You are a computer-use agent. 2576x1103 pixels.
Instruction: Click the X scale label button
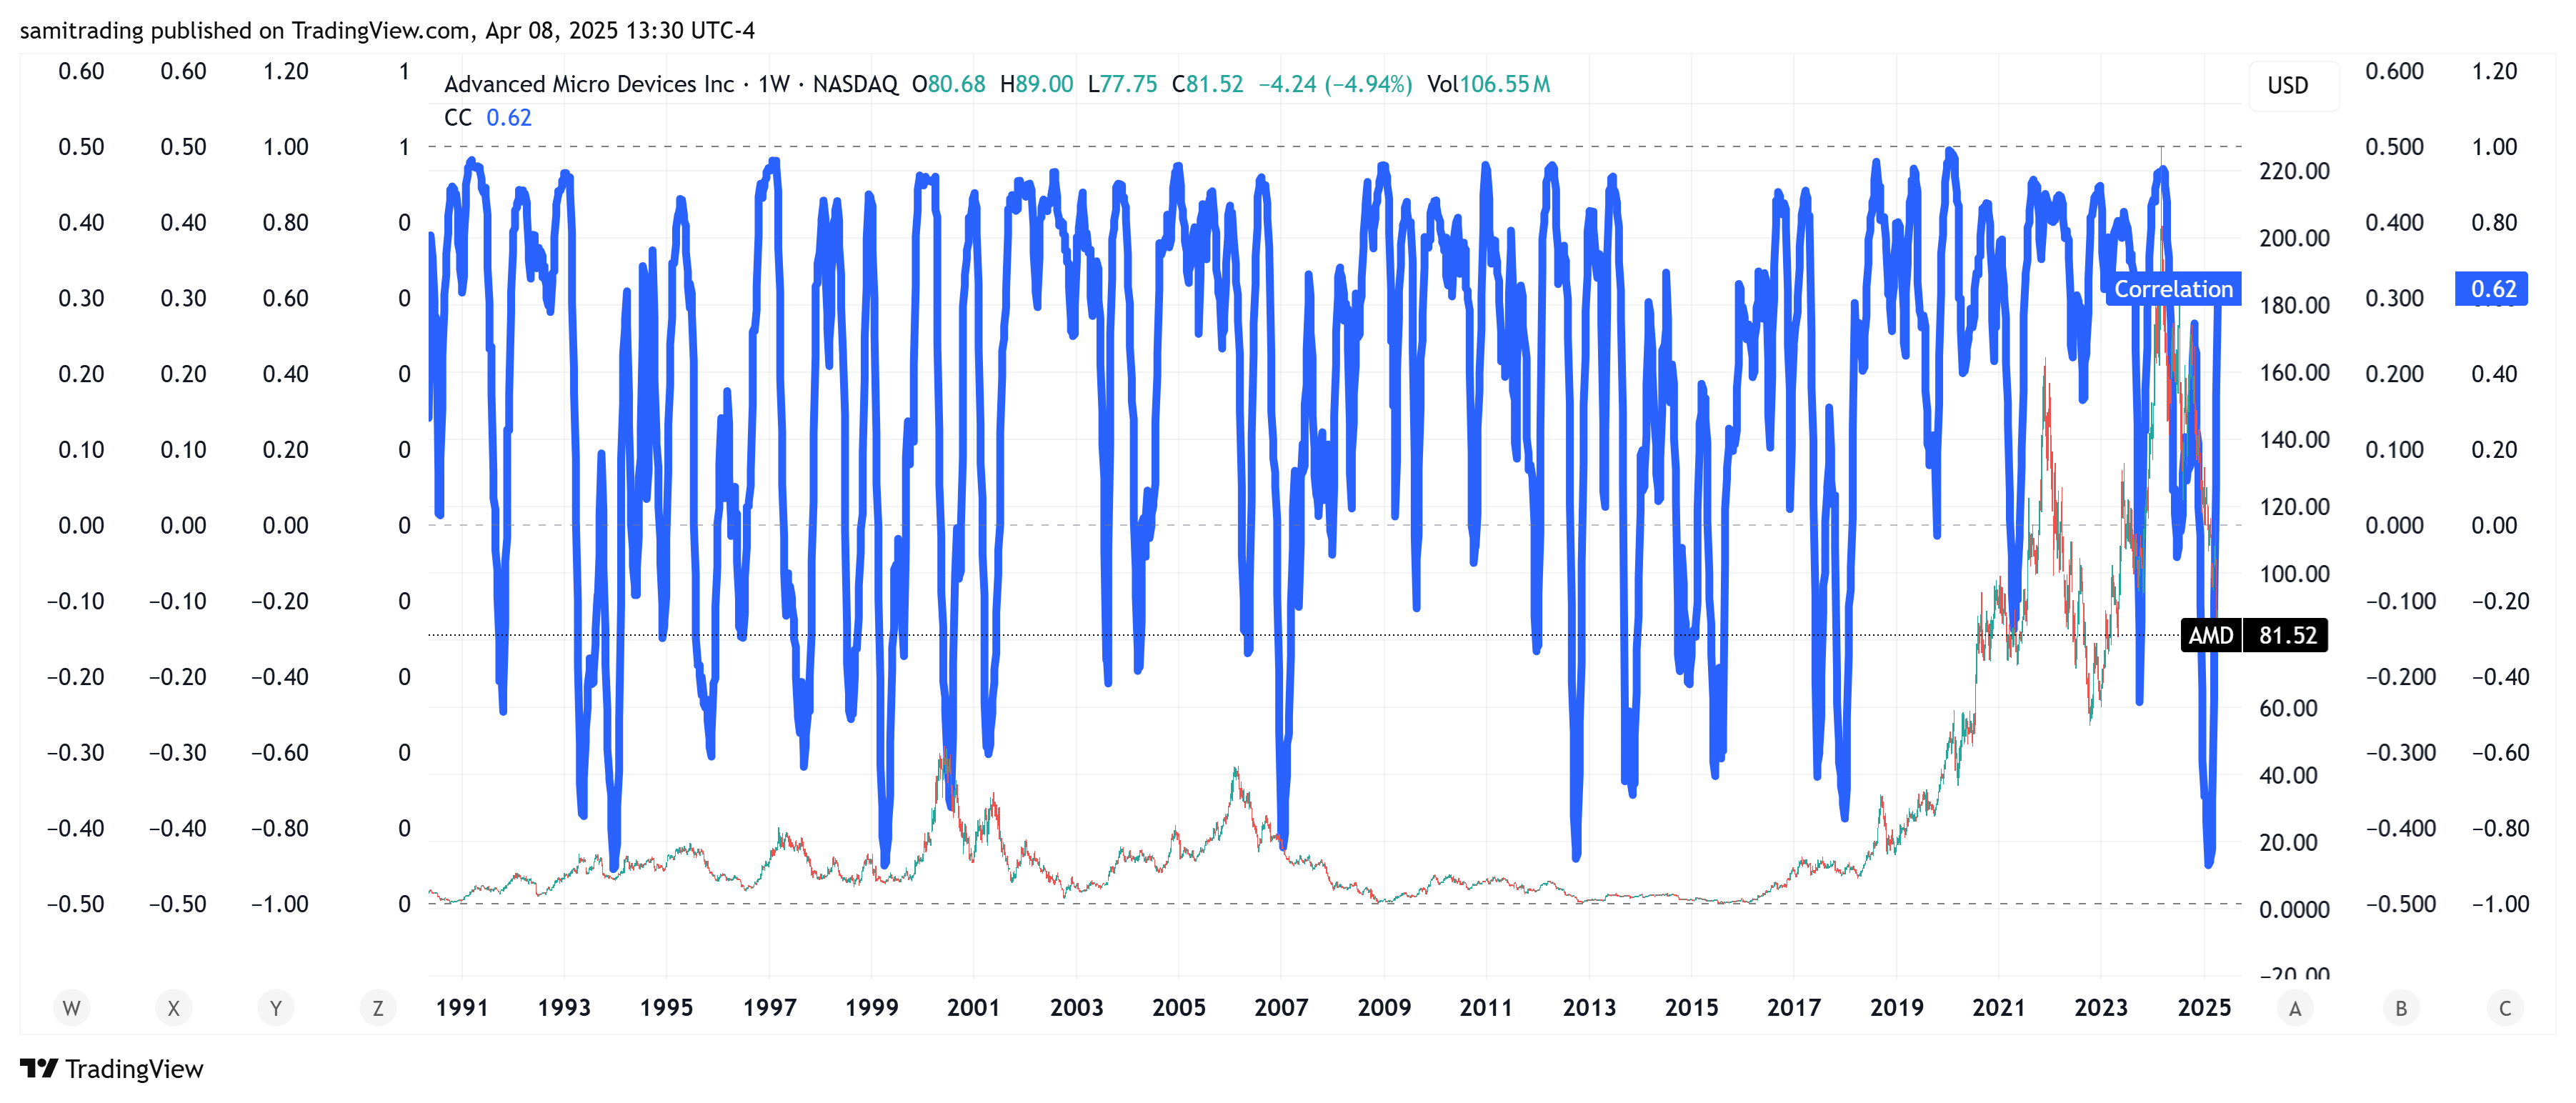coord(174,1008)
